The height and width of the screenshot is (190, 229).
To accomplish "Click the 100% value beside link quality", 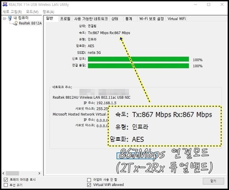I will 198,66.
